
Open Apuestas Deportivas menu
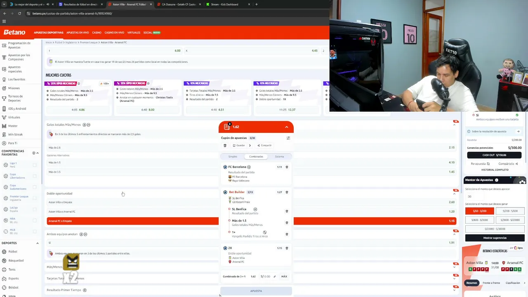(x=49, y=33)
